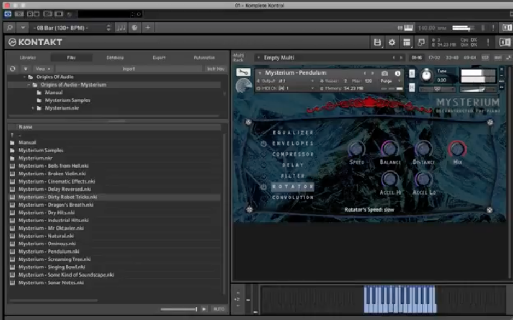Open the arpeggiator notes icon
Image resolution: width=513 pixels, height=320 pixels.
tap(121, 28)
